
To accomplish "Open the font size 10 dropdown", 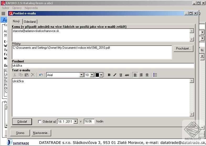I will pos(92,75).
